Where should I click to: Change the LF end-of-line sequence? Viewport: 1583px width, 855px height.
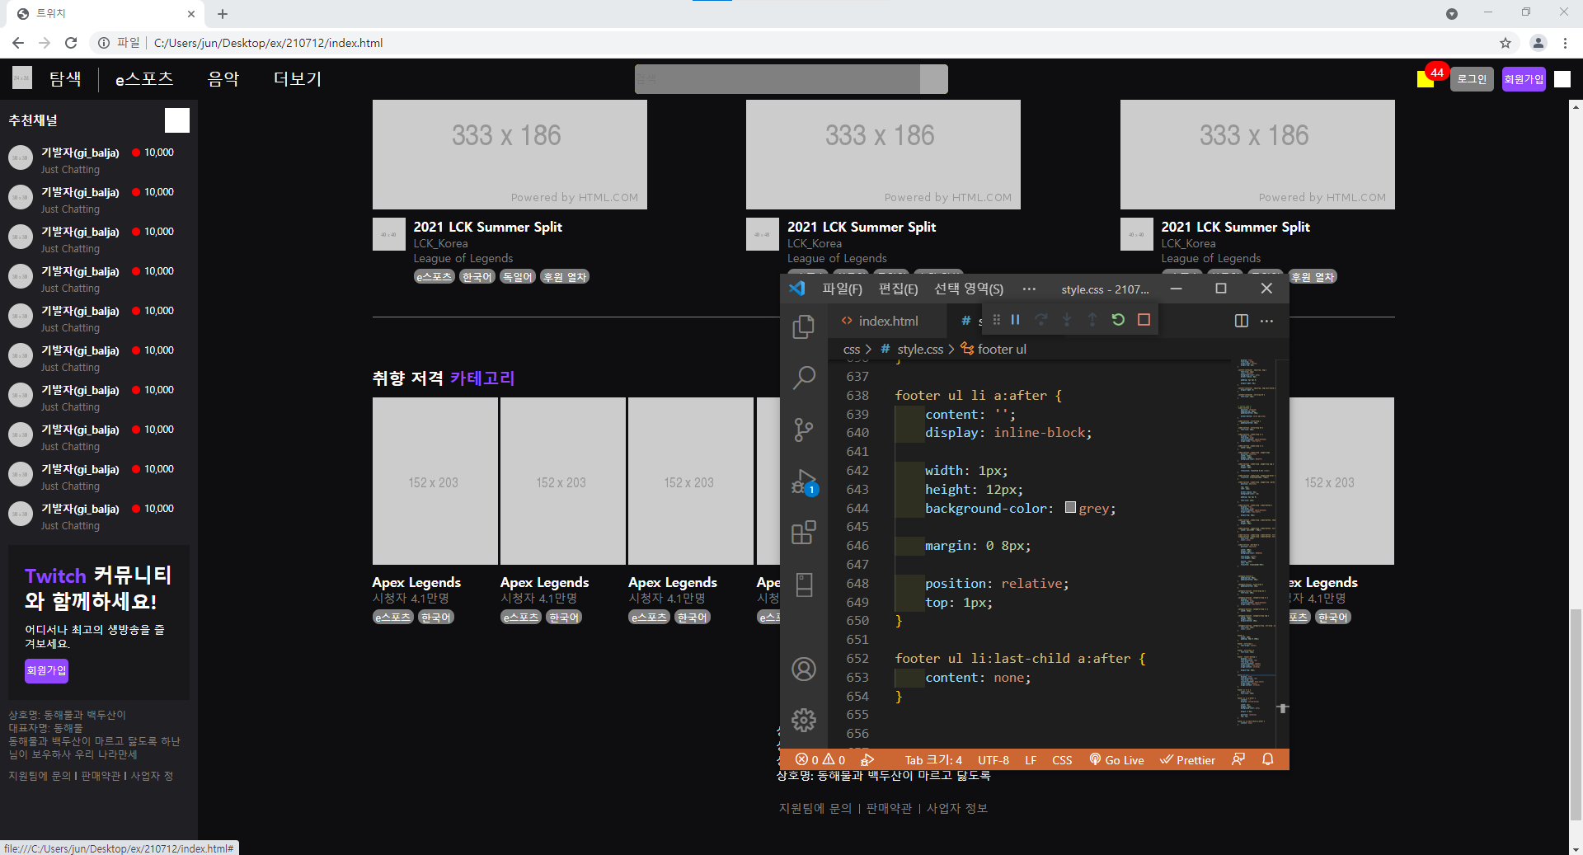click(x=1031, y=760)
